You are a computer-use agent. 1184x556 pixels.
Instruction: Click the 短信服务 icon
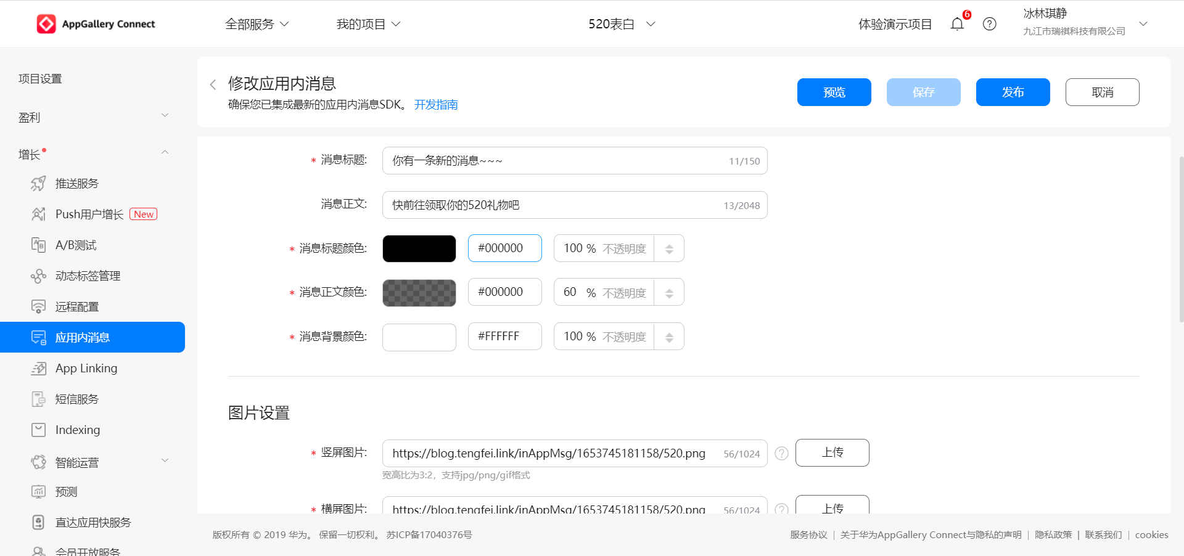pos(38,399)
